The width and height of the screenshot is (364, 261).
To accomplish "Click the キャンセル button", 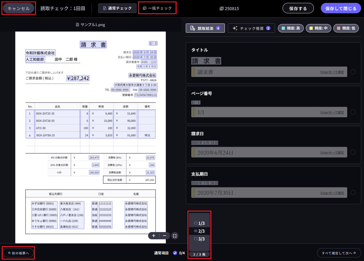I will point(19,8).
